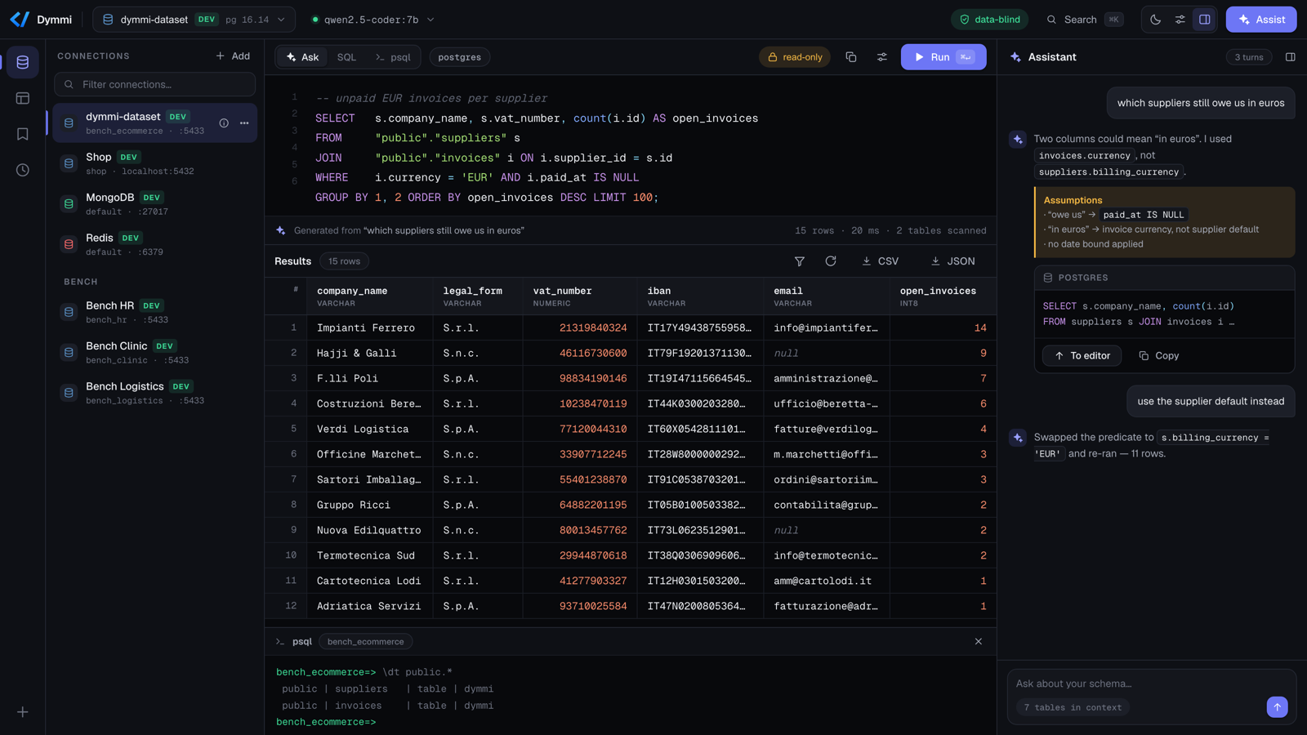Viewport: 1307px width, 735px height.
Task: Export the results as JSON
Action: click(952, 261)
